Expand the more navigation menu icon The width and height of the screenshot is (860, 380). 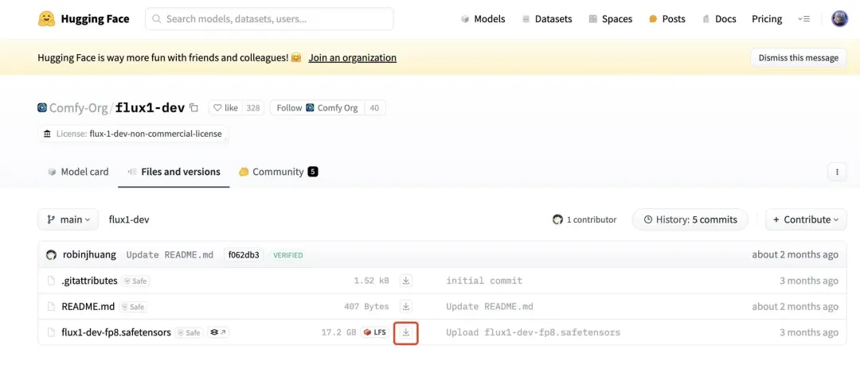(803, 18)
